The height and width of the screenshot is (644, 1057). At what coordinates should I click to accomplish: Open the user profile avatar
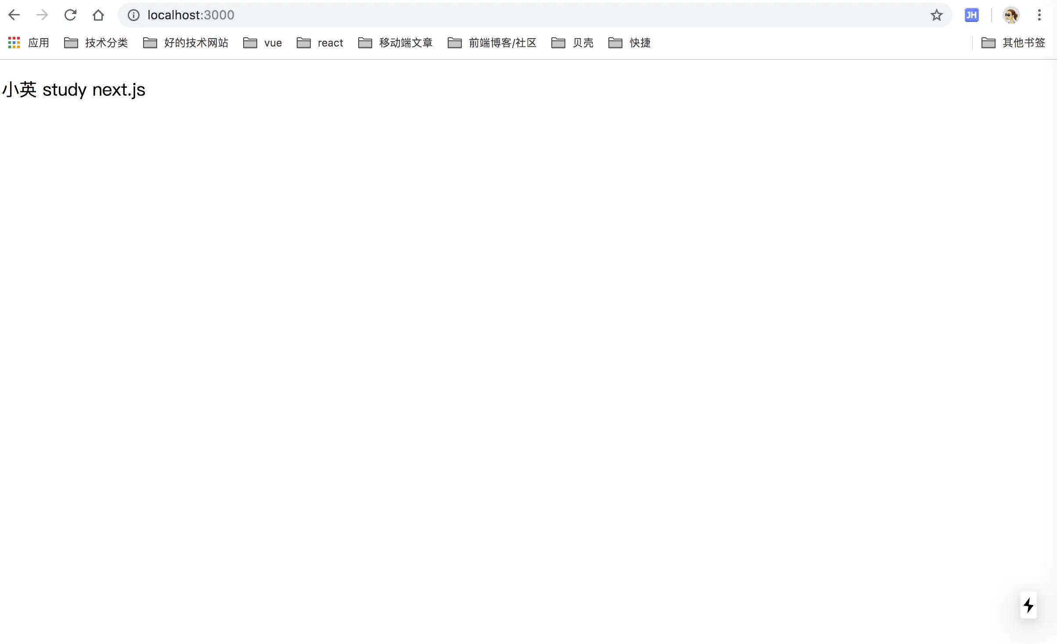(1011, 15)
